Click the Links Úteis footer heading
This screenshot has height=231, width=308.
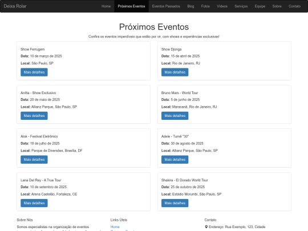click(119, 220)
